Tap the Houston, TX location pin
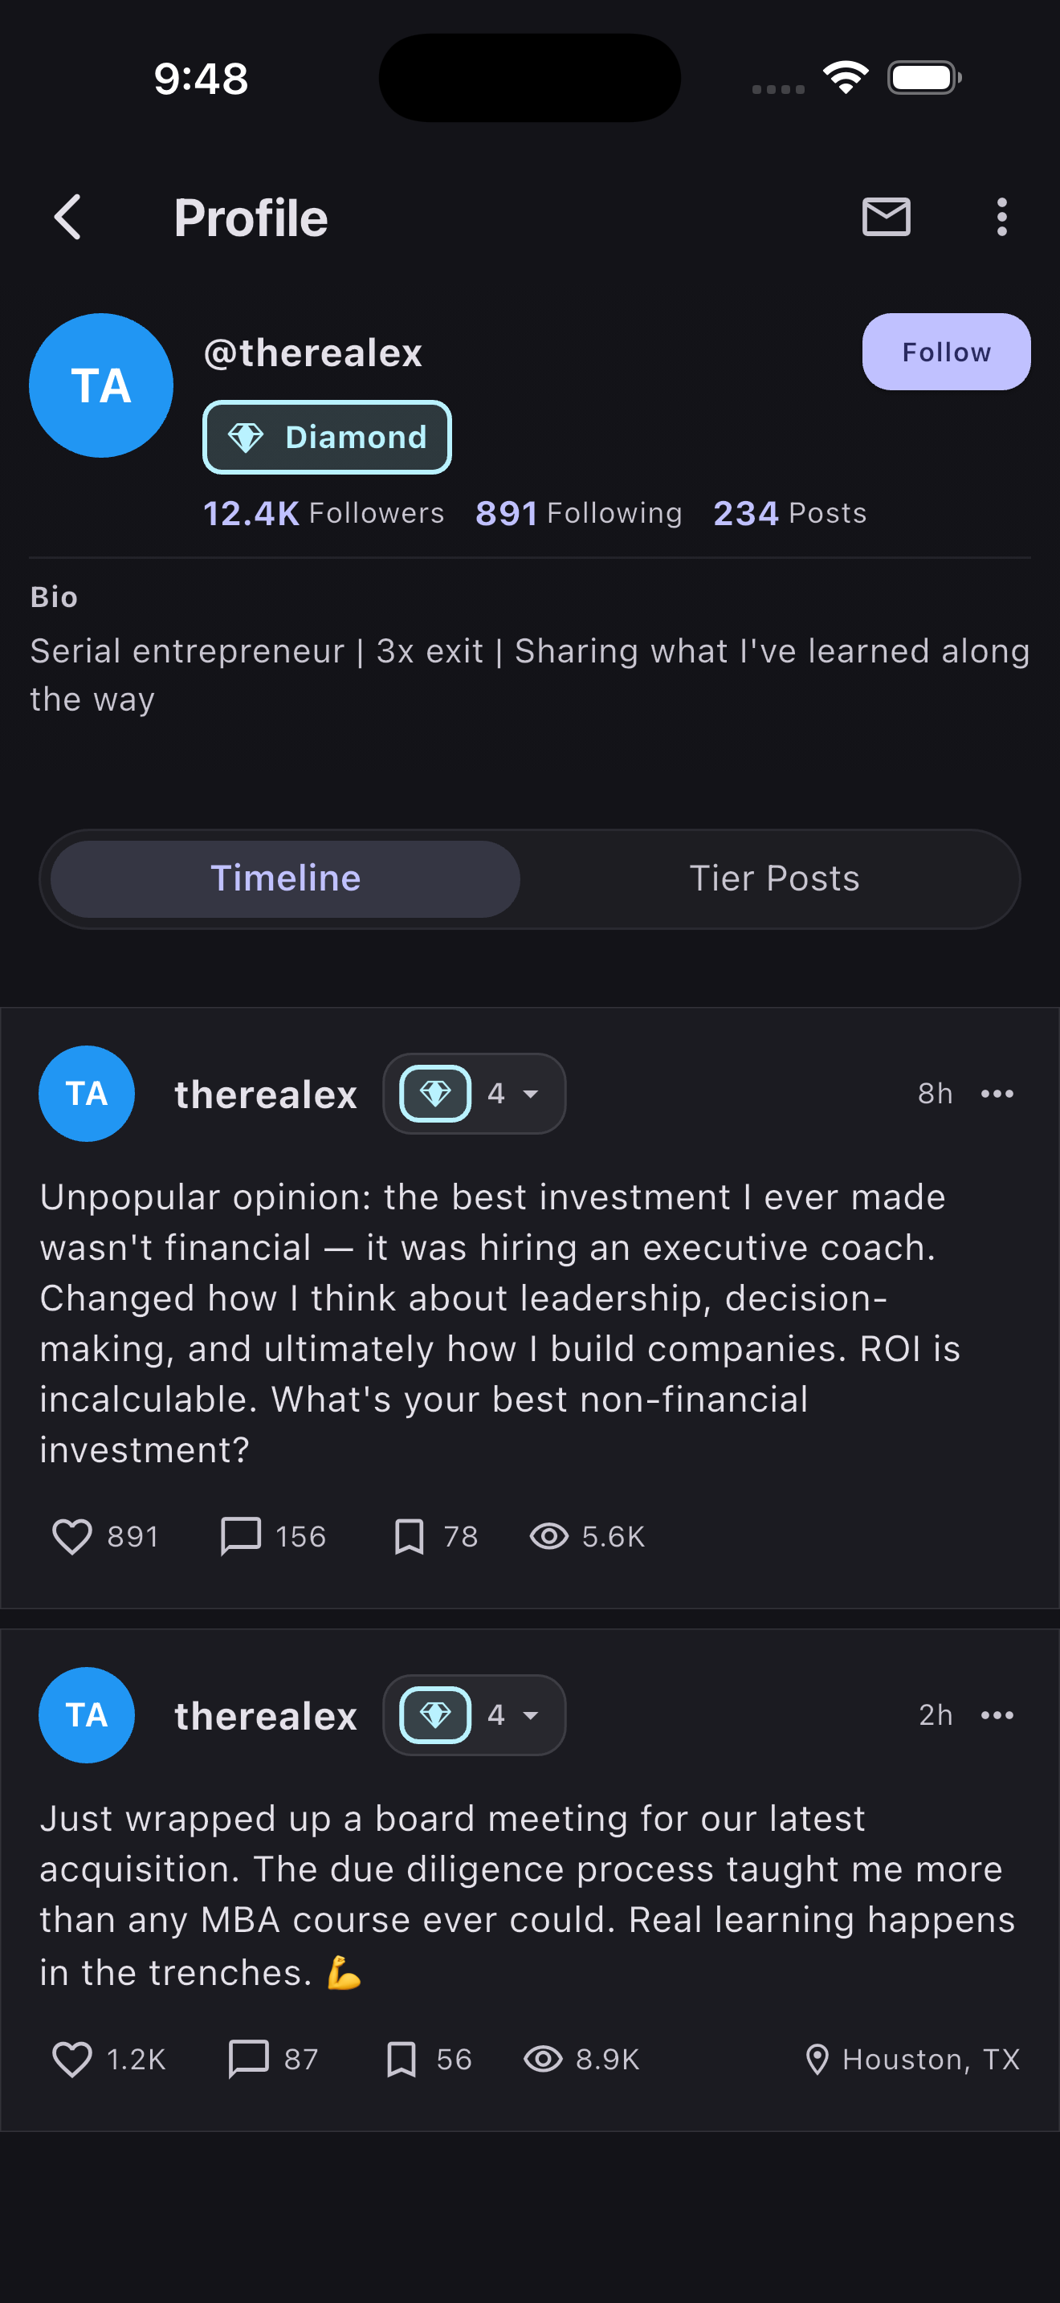This screenshot has width=1060, height=2303. [x=817, y=2059]
